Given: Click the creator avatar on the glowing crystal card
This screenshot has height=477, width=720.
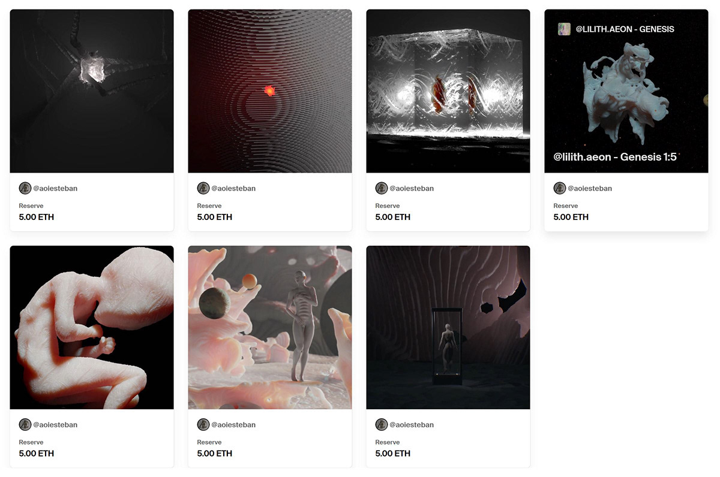Looking at the screenshot, I should [x=25, y=188].
